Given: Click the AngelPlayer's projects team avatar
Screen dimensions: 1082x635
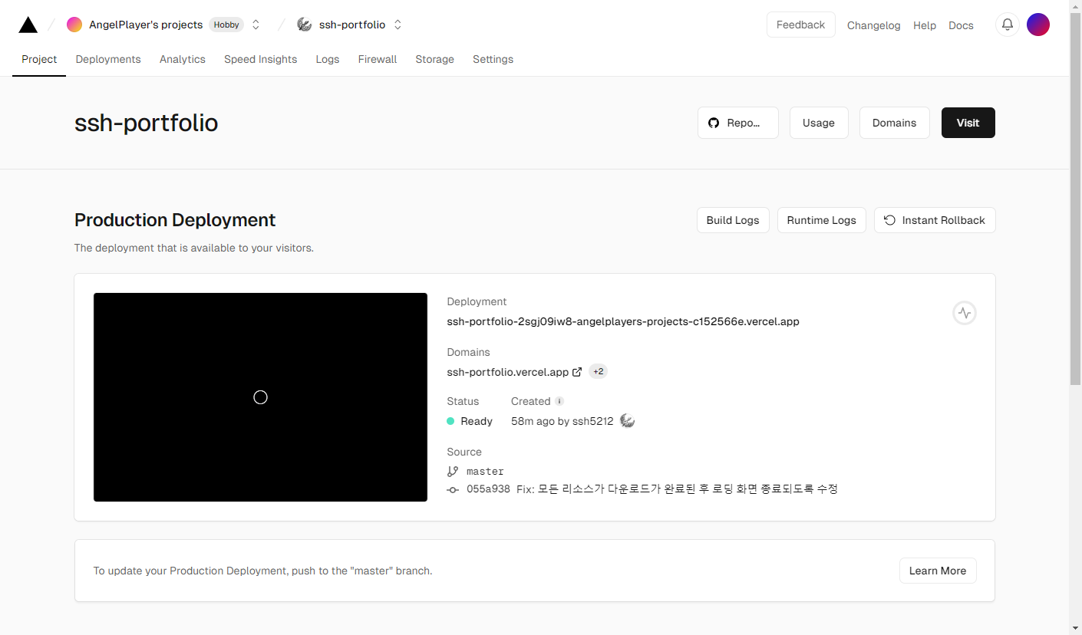Looking at the screenshot, I should (x=74, y=25).
